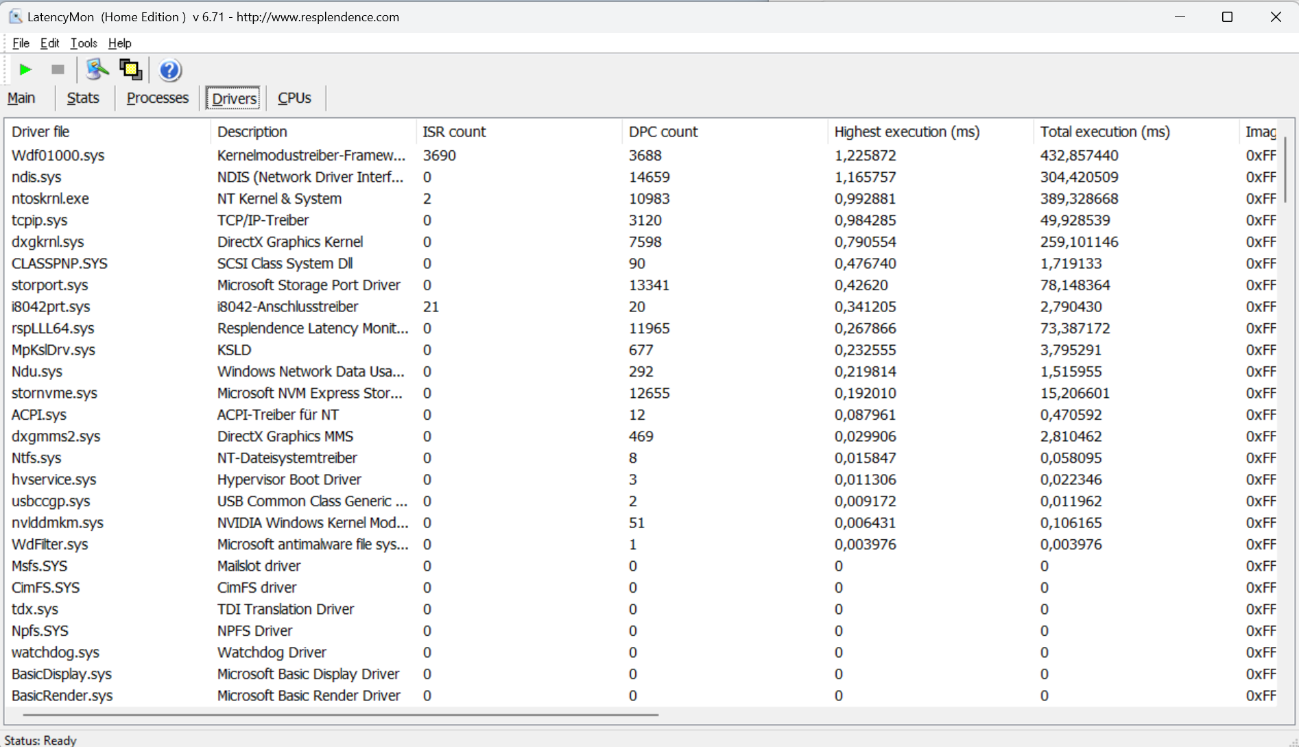This screenshot has height=747, width=1299.
Task: Select the Drivers tab
Action: [234, 99]
